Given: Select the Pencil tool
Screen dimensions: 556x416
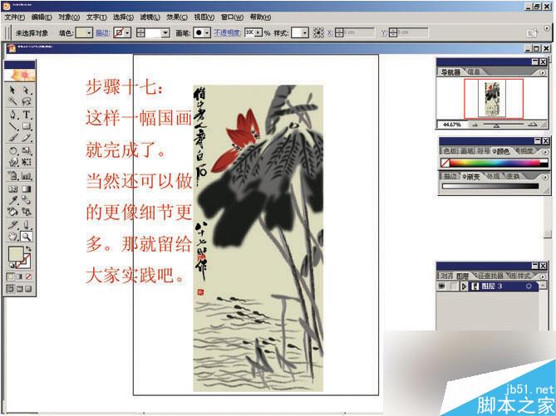Looking at the screenshot, I should click(27, 138).
